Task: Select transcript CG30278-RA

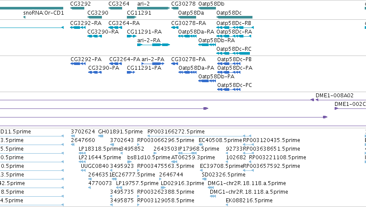Action: click(x=175, y=28)
